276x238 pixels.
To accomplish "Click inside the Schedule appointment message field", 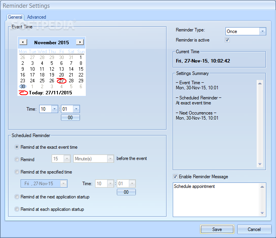I will 216,200.
